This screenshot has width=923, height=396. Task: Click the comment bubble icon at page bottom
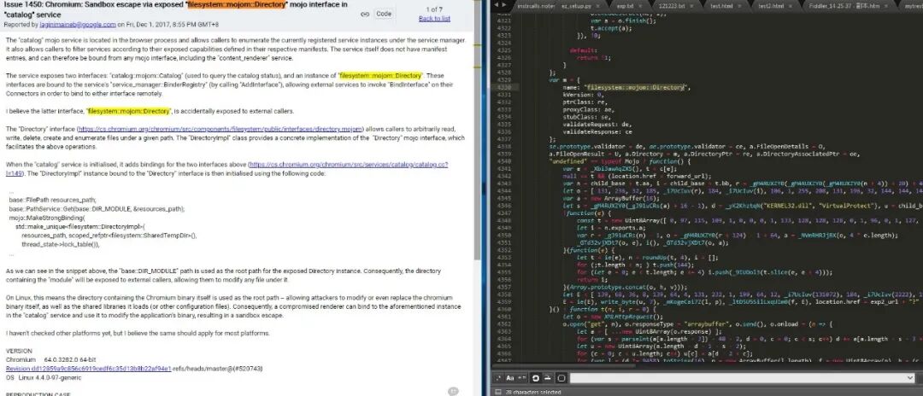[x=453, y=391]
